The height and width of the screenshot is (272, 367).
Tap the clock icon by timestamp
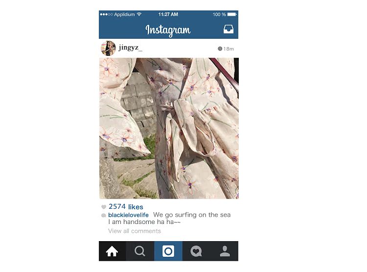point(220,49)
